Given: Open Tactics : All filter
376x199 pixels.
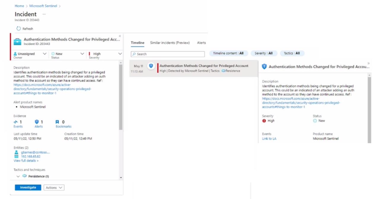Looking at the screenshot, I should [292, 53].
